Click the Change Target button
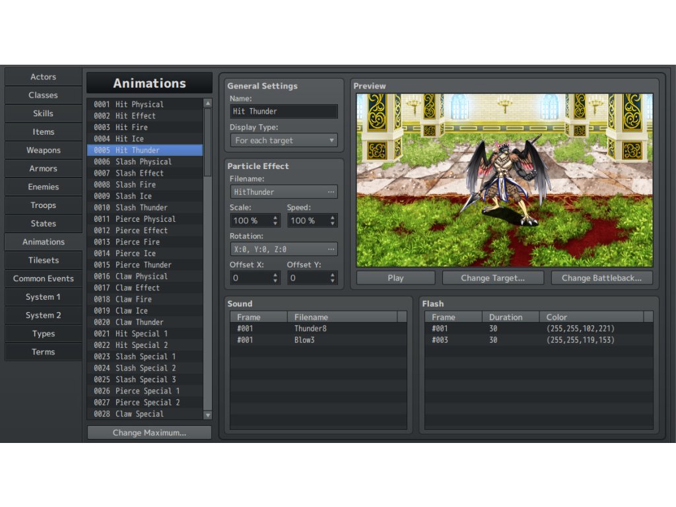The height and width of the screenshot is (507, 676). click(x=492, y=278)
